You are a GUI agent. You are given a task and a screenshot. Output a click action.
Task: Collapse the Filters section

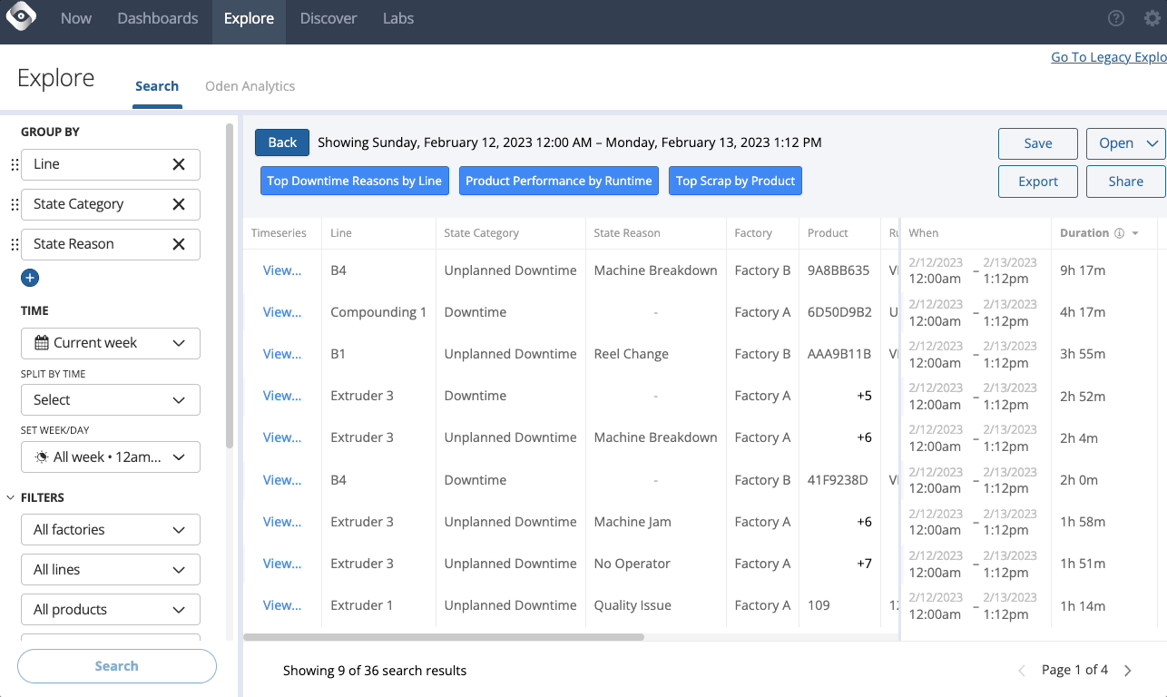pos(11,497)
